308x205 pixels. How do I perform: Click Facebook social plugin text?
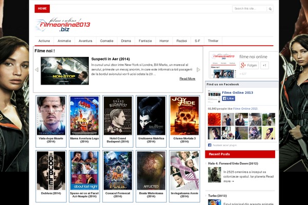(224, 145)
